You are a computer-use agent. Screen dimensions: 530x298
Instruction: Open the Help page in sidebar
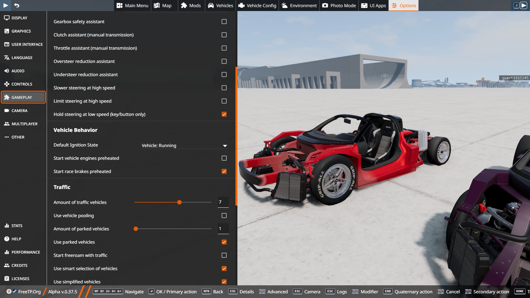[x=16, y=239]
